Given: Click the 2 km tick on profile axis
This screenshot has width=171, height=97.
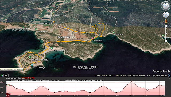Looking at the screenshot, I should click(62, 96).
